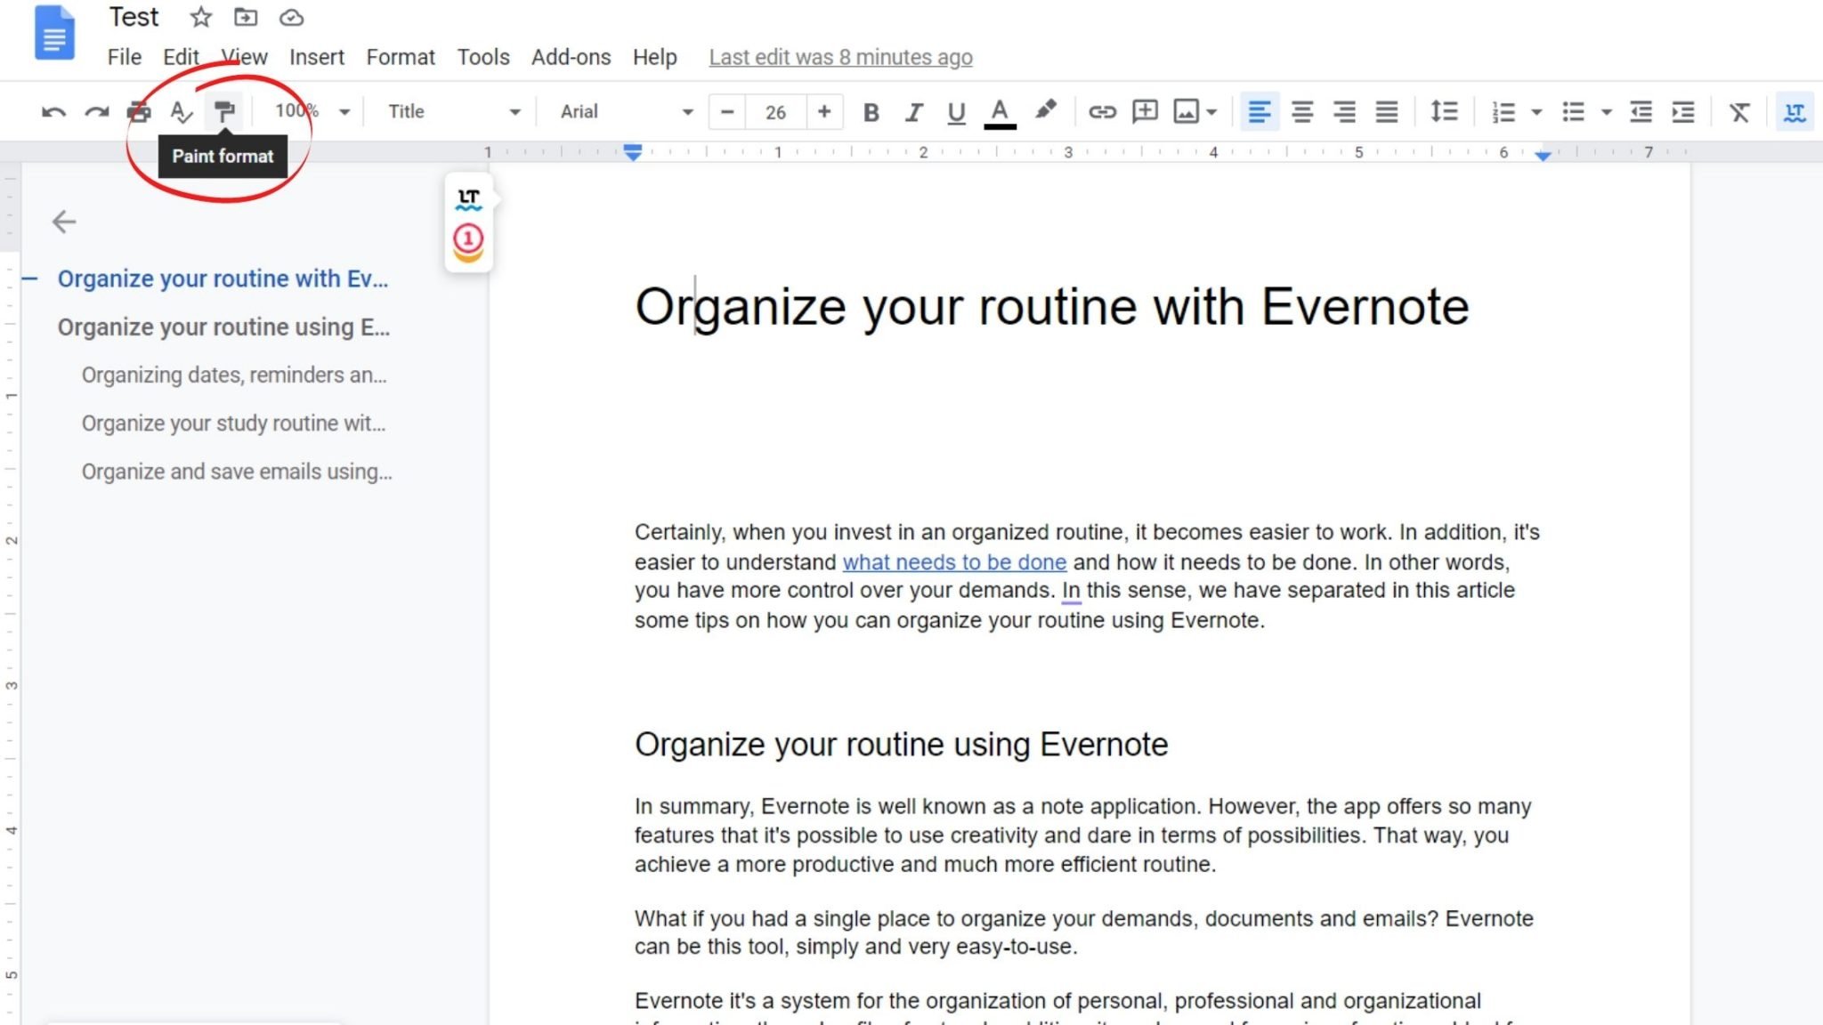This screenshot has width=1823, height=1025.
Task: Set center text alignment
Action: click(x=1301, y=112)
